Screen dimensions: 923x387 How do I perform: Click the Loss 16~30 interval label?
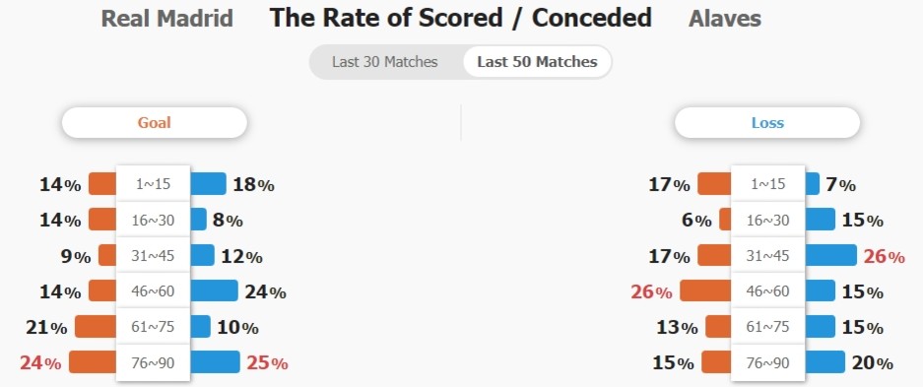pos(767,220)
